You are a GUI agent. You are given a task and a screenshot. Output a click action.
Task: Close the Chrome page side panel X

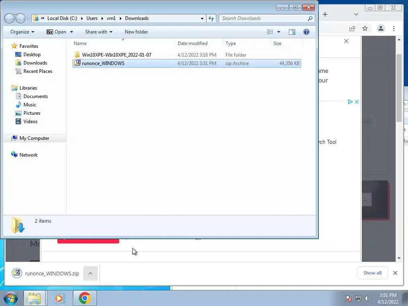pyautogui.click(x=346, y=41)
